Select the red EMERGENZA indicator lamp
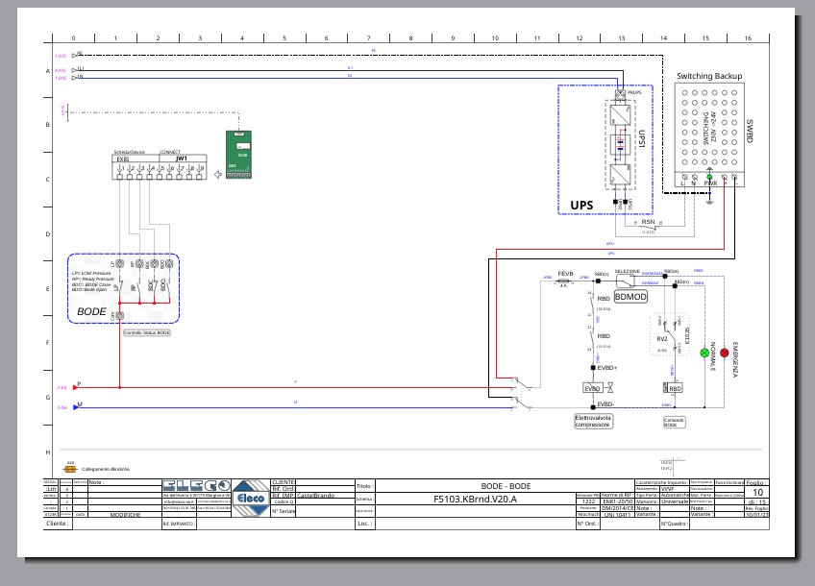Viewport: 815px width, 586px height. [x=726, y=354]
